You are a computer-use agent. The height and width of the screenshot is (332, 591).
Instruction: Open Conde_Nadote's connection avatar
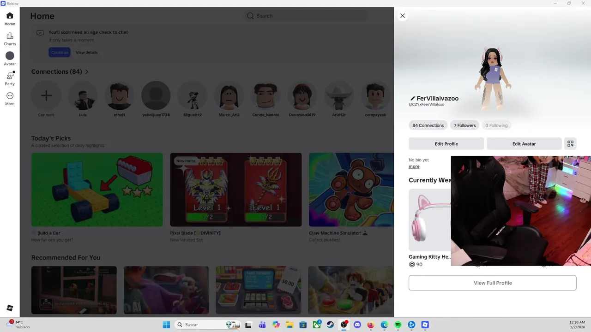point(265,95)
